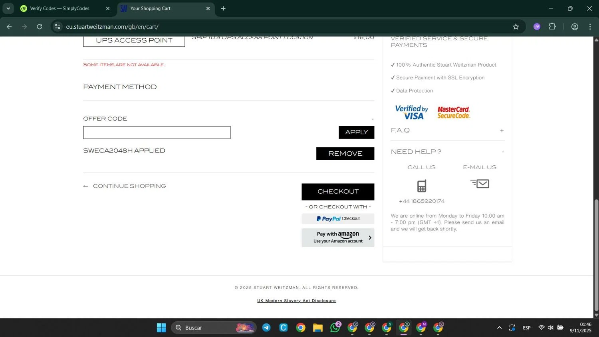
Task: Click the Call Us phone icon
Action: (422, 186)
